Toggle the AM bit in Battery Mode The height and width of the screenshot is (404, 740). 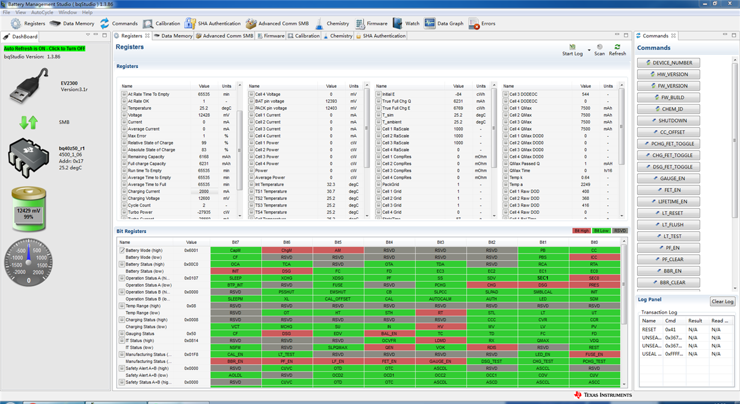[x=338, y=250]
